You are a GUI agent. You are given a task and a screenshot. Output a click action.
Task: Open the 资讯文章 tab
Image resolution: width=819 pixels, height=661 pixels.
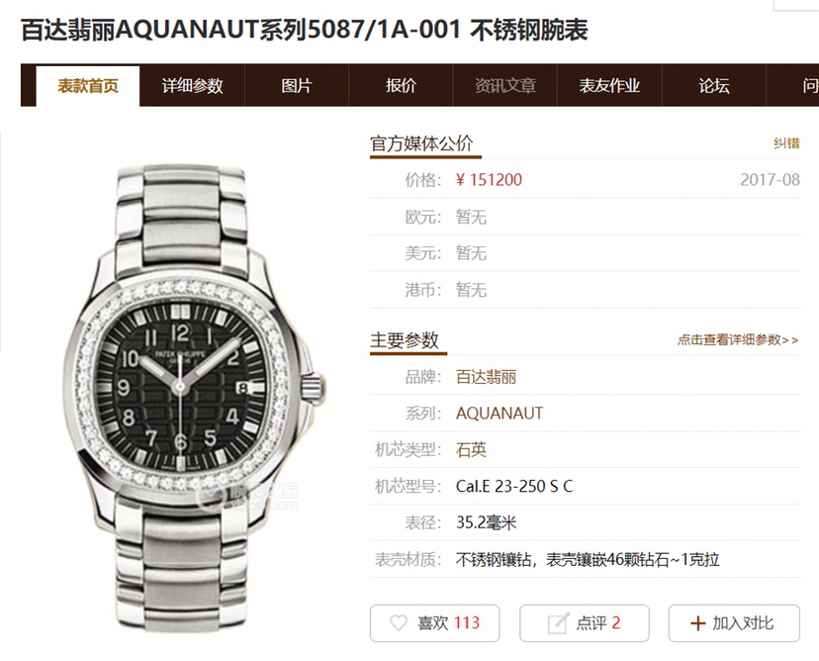(505, 86)
